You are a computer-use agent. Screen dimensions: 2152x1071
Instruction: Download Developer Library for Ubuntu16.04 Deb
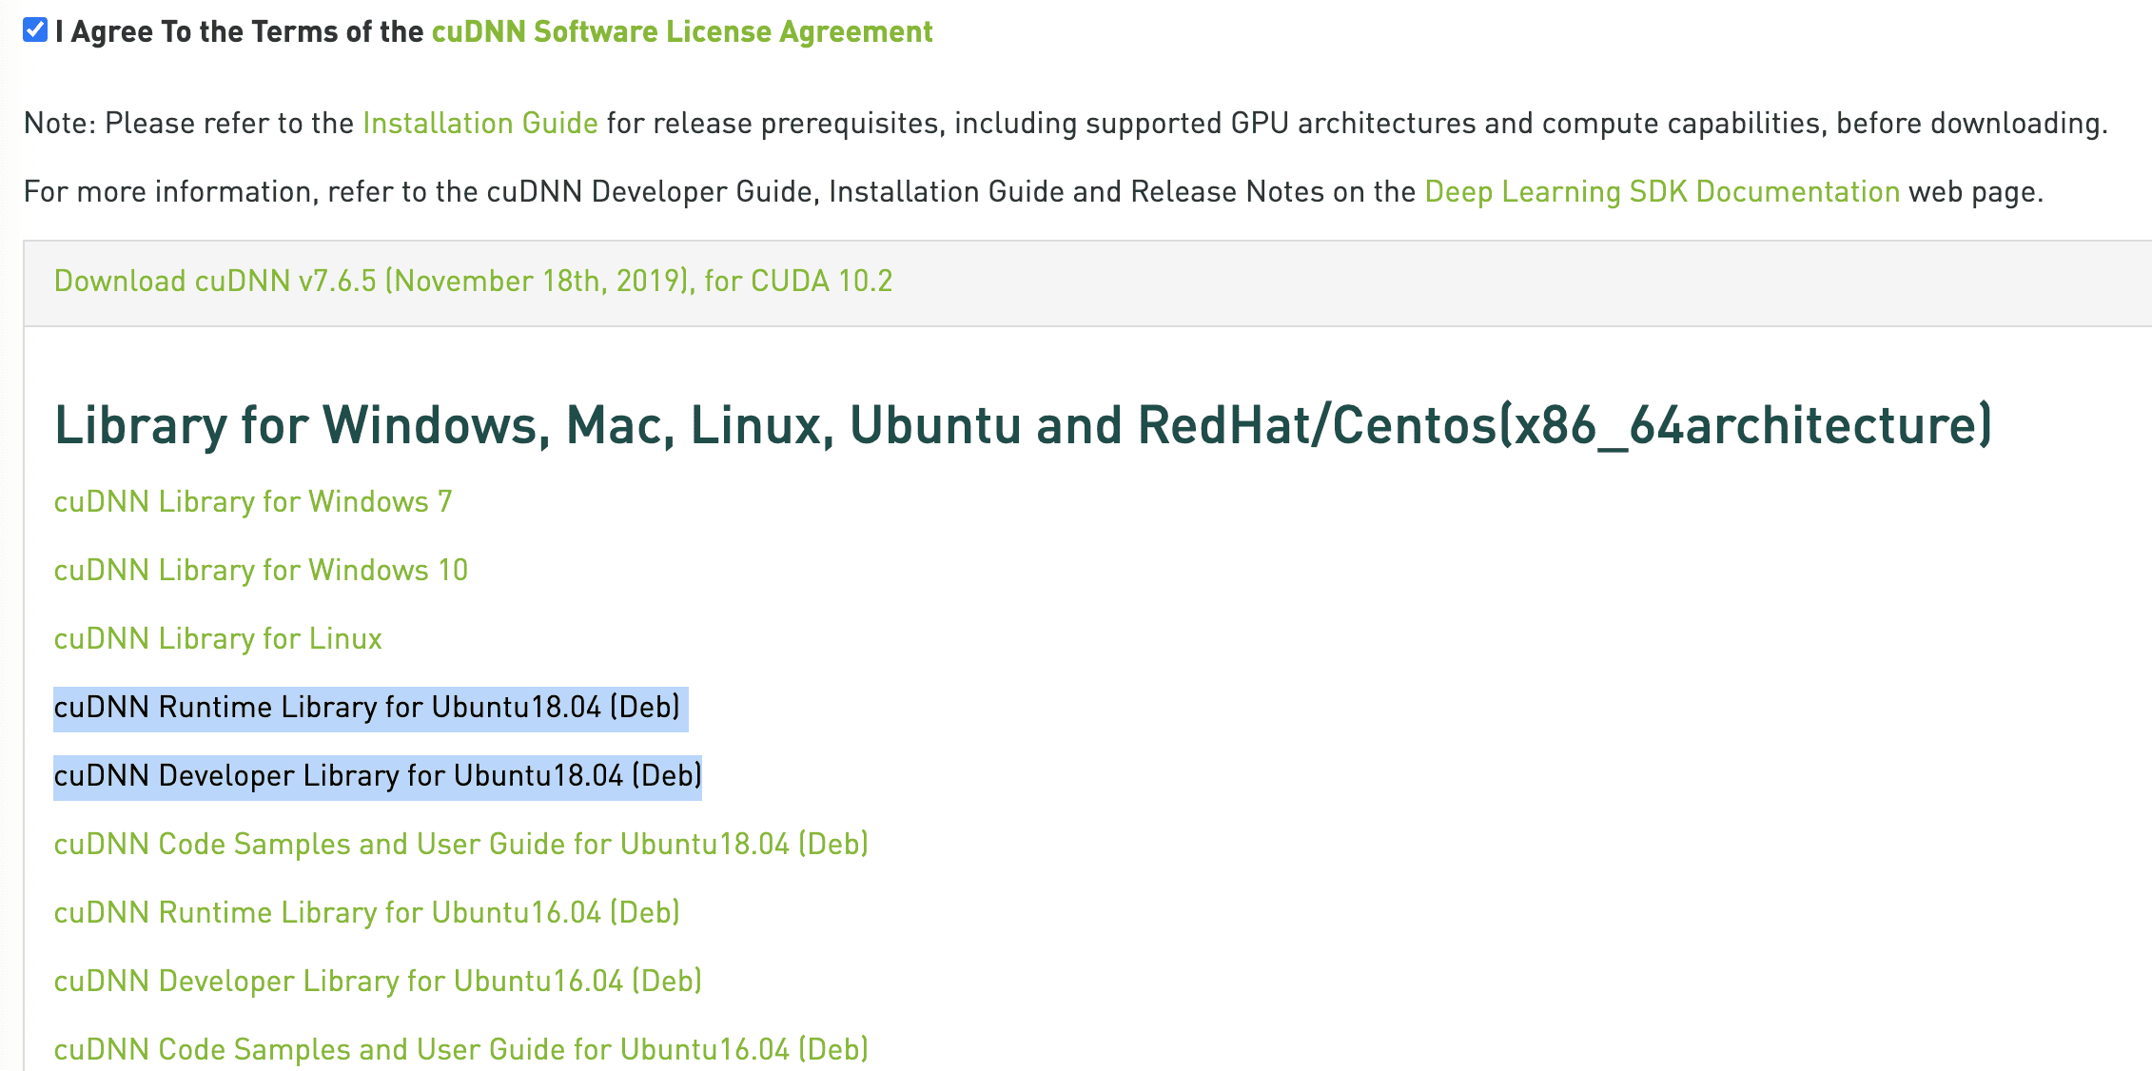click(x=378, y=982)
